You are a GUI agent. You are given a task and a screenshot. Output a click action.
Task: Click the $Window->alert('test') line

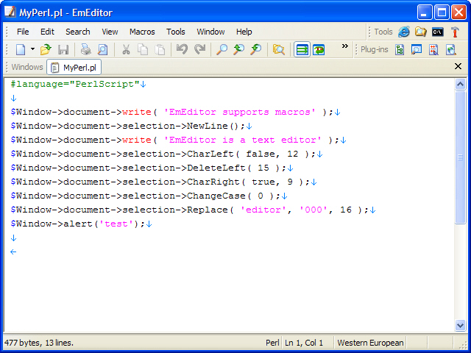pyautogui.click(x=78, y=224)
